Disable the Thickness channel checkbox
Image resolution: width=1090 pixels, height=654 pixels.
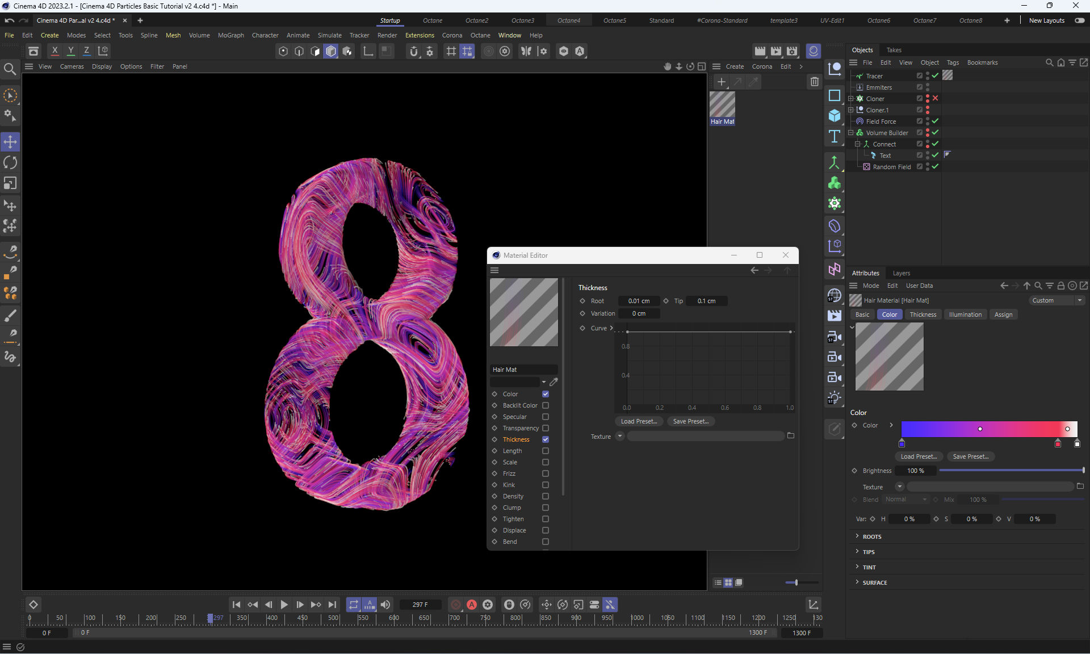[546, 439]
